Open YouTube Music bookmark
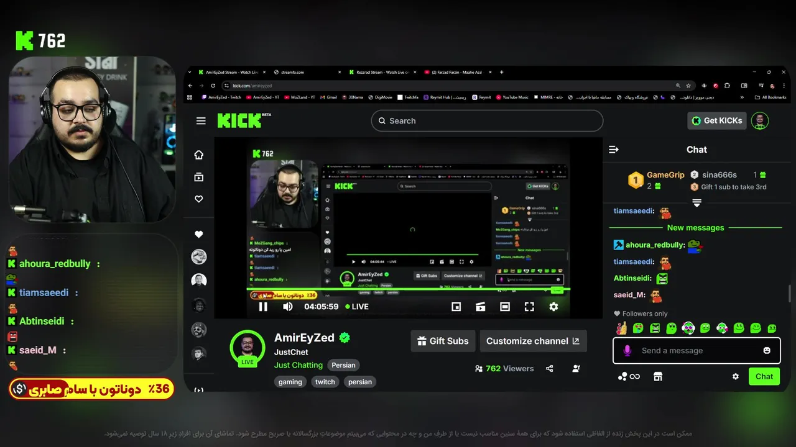The width and height of the screenshot is (796, 447). (x=512, y=97)
